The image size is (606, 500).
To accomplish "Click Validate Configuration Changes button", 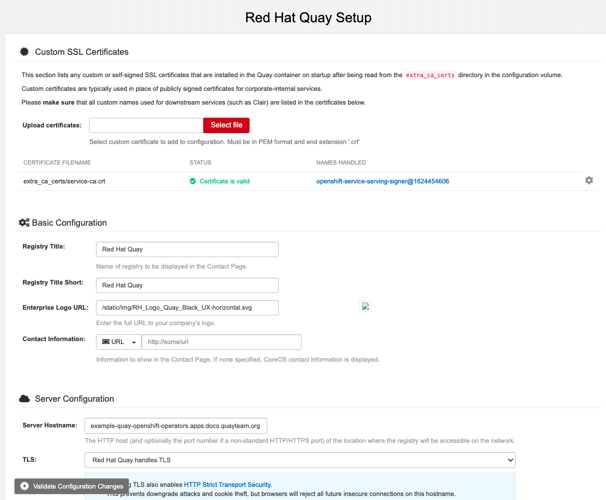I will point(72,486).
